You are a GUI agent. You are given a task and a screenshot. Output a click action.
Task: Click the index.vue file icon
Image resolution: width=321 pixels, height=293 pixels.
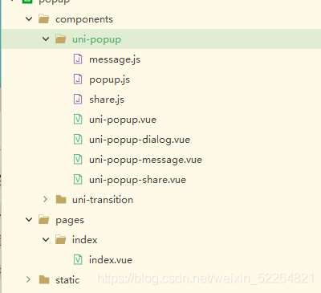[78, 260]
